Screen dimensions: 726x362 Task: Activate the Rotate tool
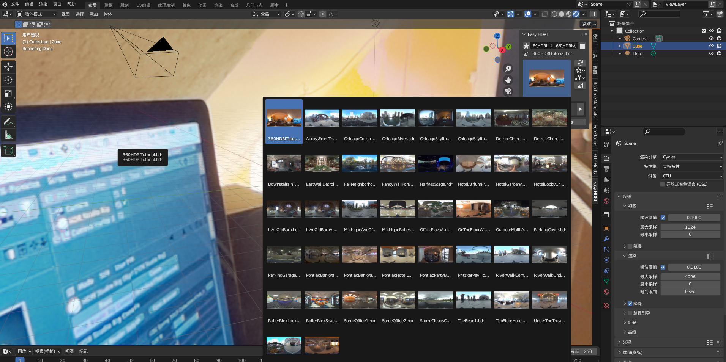[x=8, y=80]
